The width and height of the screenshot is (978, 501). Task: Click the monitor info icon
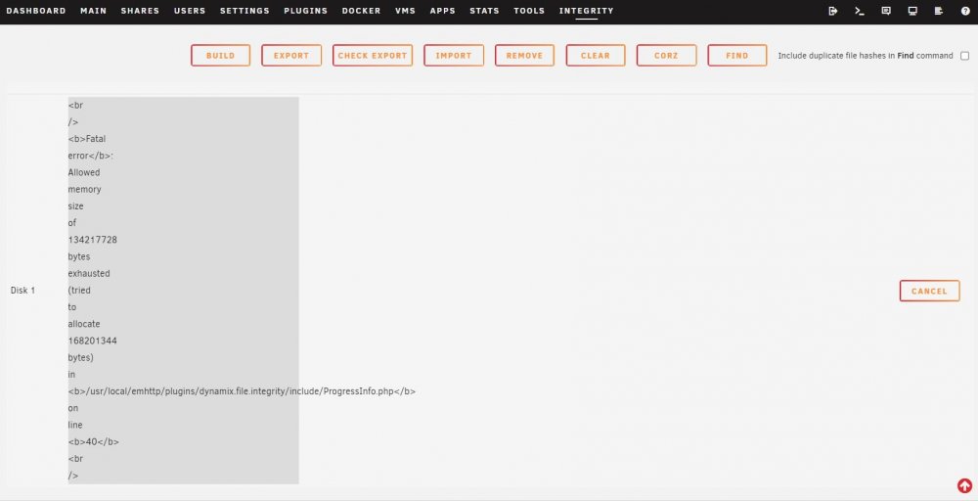click(x=912, y=11)
